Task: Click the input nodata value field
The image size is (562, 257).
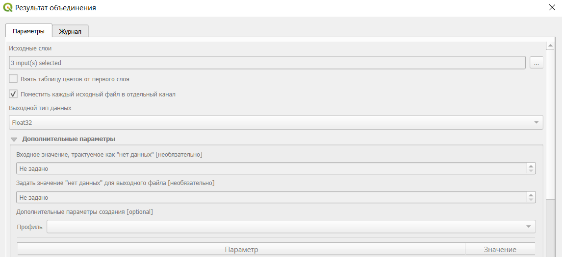Action: [271, 168]
